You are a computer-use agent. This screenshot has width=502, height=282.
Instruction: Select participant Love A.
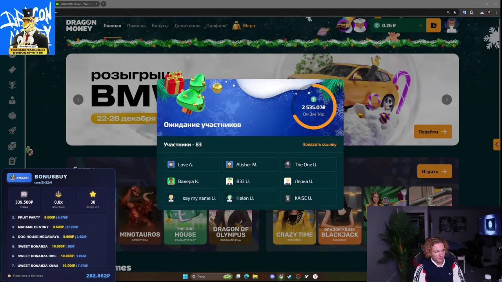tap(191, 164)
